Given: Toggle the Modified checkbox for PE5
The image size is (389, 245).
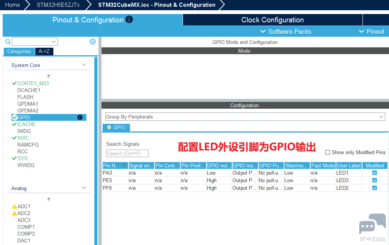Looking at the screenshot, I should [375, 180].
